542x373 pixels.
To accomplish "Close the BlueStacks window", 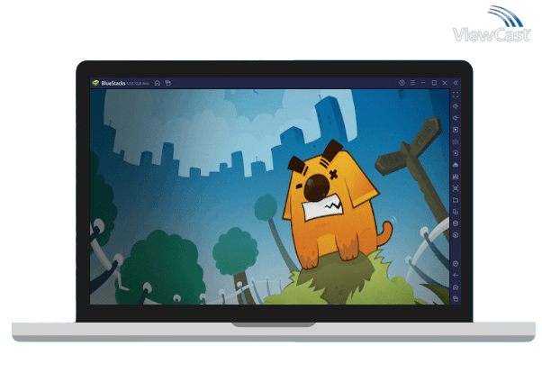I will pos(445,83).
